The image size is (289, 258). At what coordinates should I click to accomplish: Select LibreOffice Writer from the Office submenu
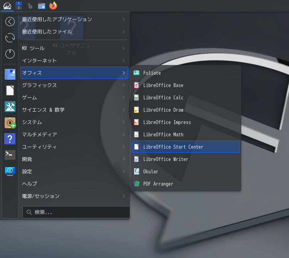click(x=186, y=159)
